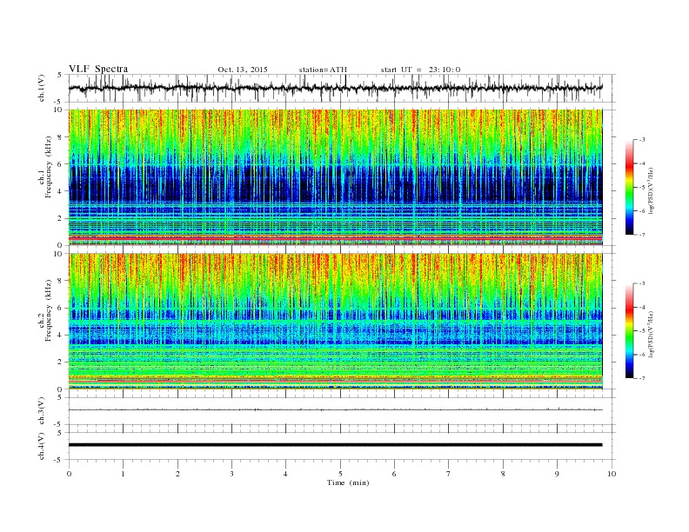Select the "start UT = 23:10:0" header text
689x532 pixels.
[x=420, y=70]
